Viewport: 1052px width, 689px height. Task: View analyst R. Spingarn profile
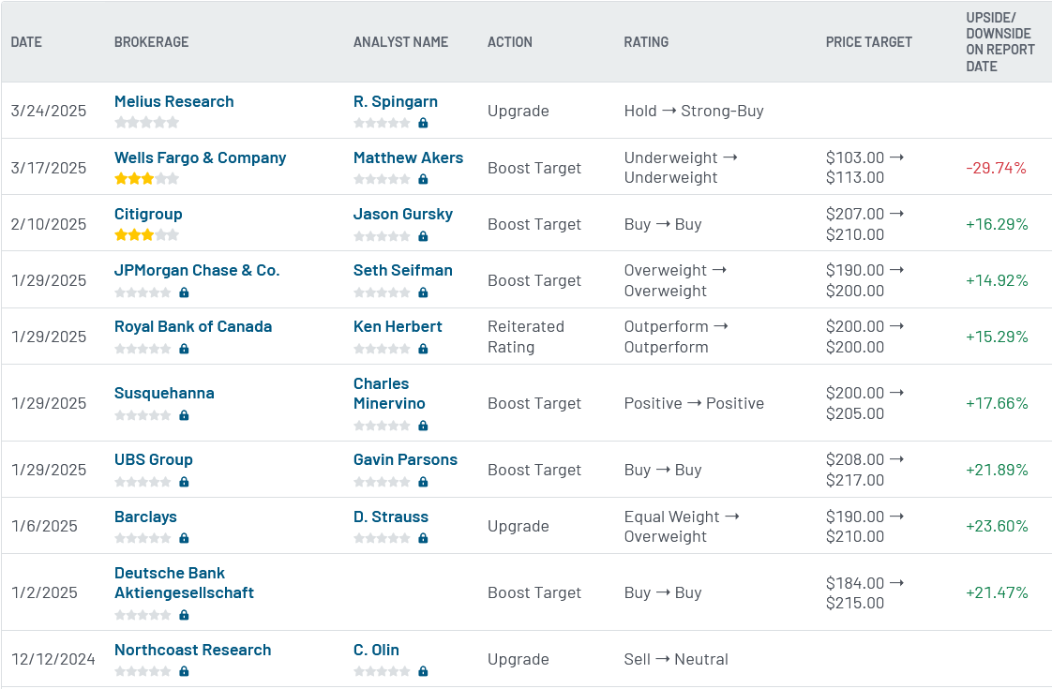click(x=395, y=101)
